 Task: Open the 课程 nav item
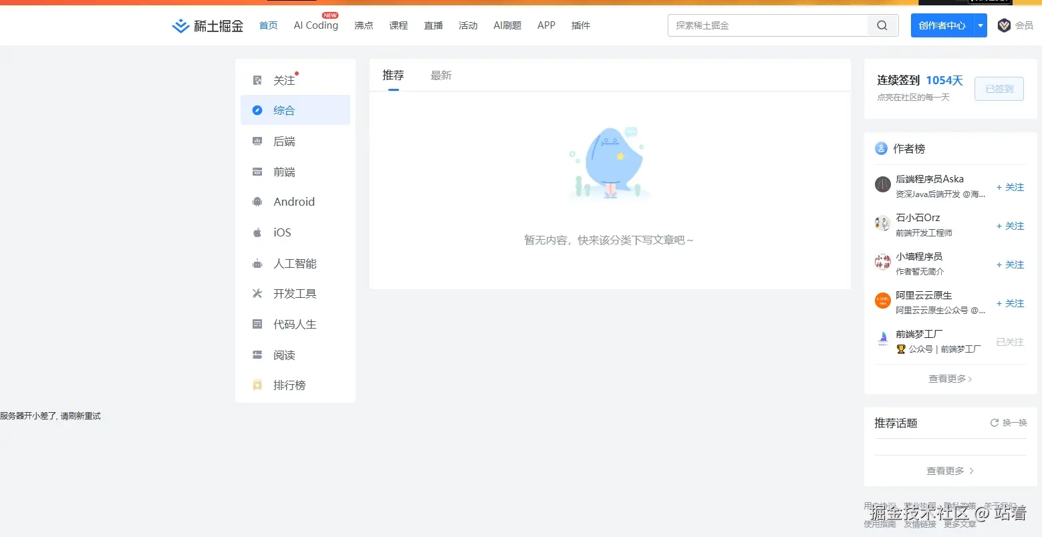pos(398,25)
